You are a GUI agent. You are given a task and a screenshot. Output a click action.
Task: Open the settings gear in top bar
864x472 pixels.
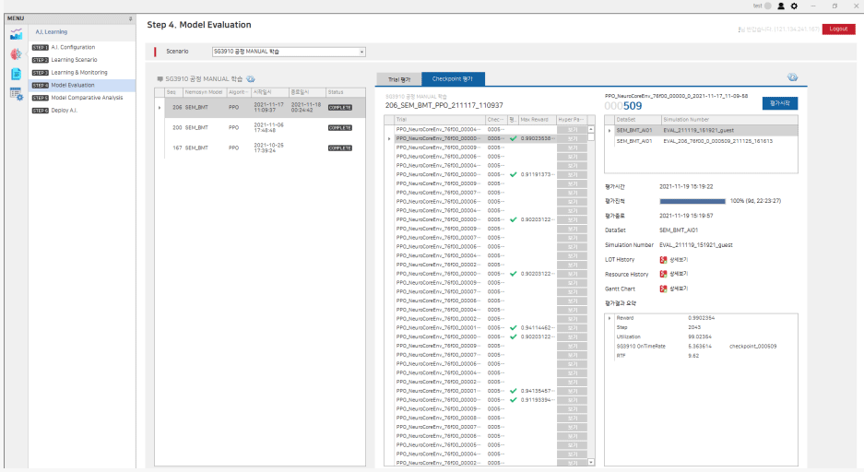tap(794, 6)
